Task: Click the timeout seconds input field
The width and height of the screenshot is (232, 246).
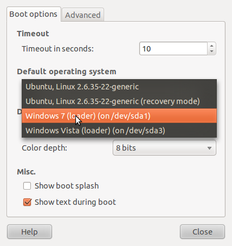Action: pos(173,49)
